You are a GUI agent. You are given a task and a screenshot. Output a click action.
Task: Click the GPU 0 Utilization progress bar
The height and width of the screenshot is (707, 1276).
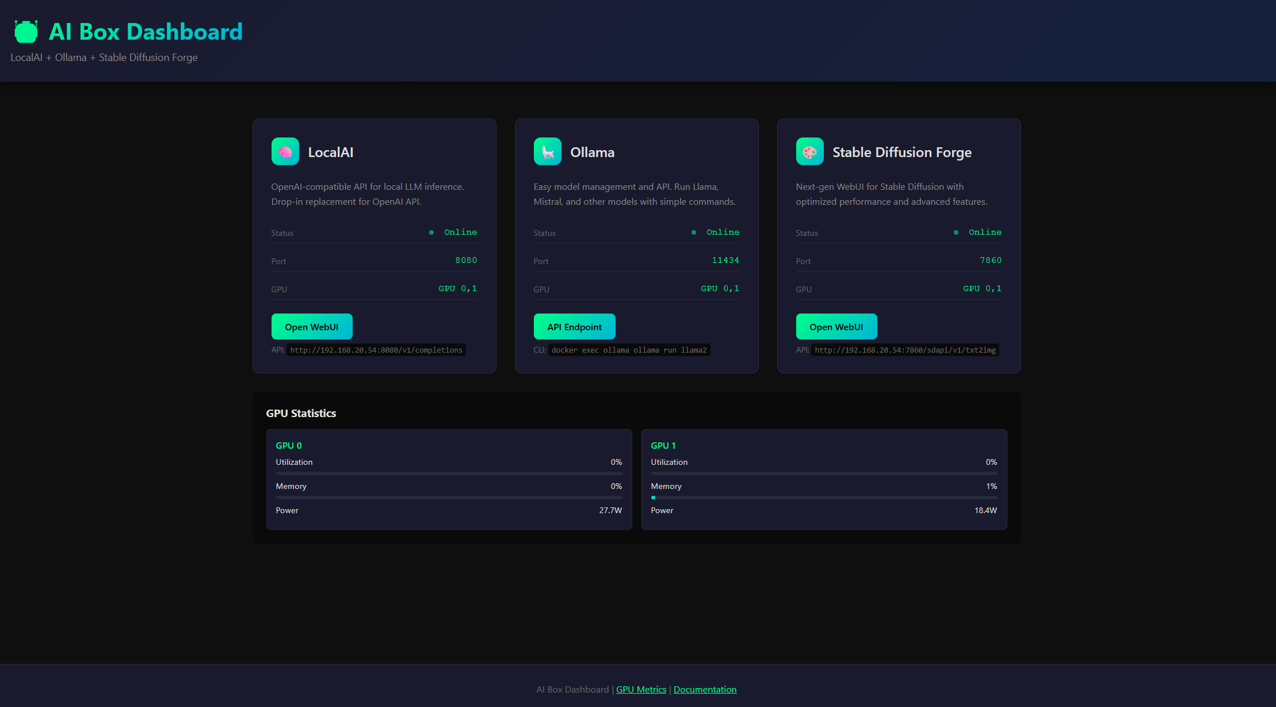pos(449,473)
